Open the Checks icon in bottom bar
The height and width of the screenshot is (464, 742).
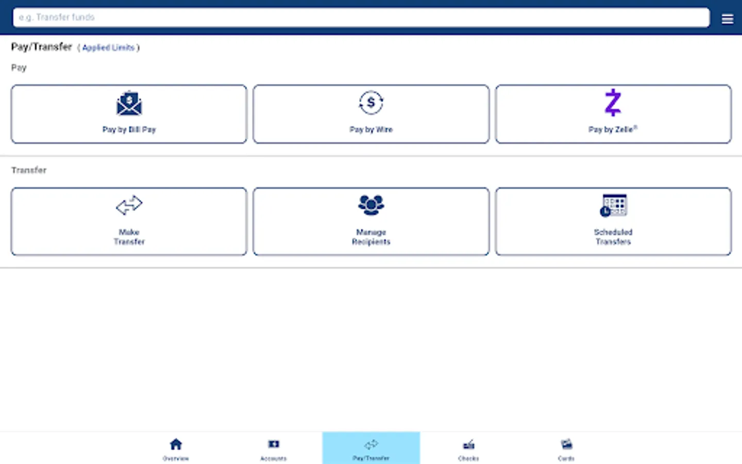[468, 444]
